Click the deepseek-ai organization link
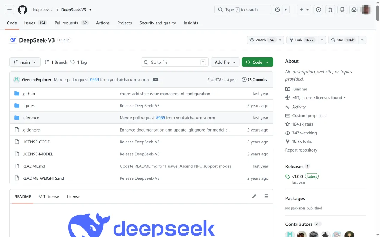380x237 pixels. pyautogui.click(x=43, y=10)
